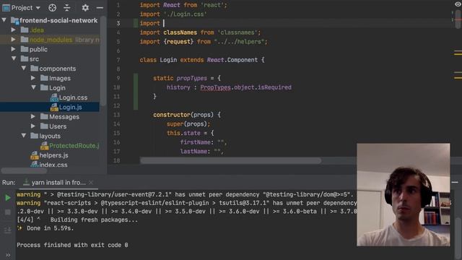This screenshot has width=462, height=260.
Task: Click the Project panel vertical scrollbar
Action: coord(103,61)
